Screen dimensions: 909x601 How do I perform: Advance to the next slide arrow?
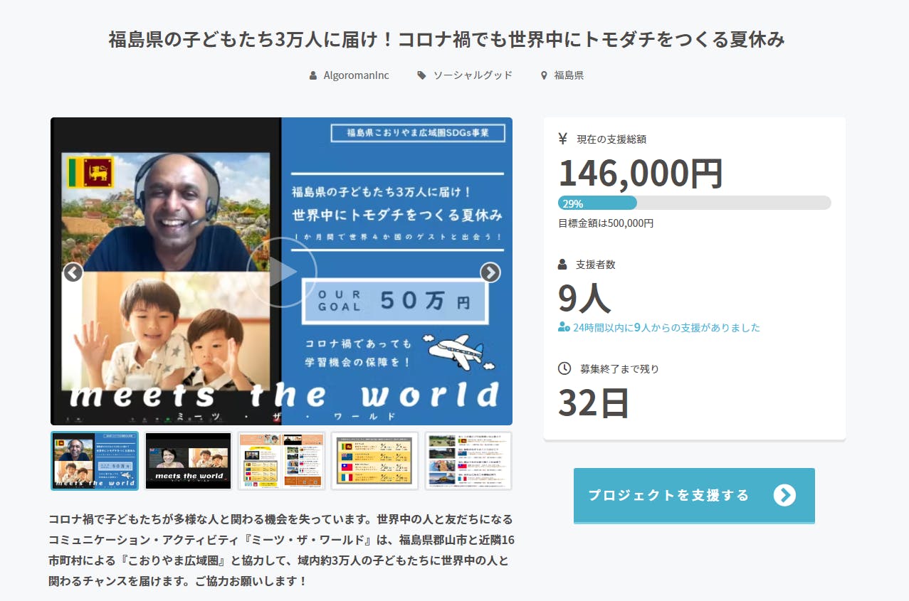coord(490,272)
